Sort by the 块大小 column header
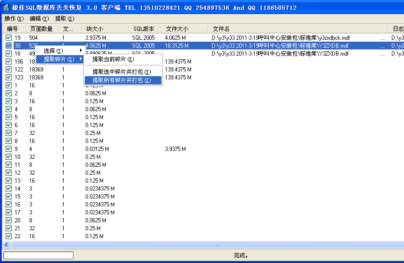The width and height of the screenshot is (404, 263). point(105,29)
